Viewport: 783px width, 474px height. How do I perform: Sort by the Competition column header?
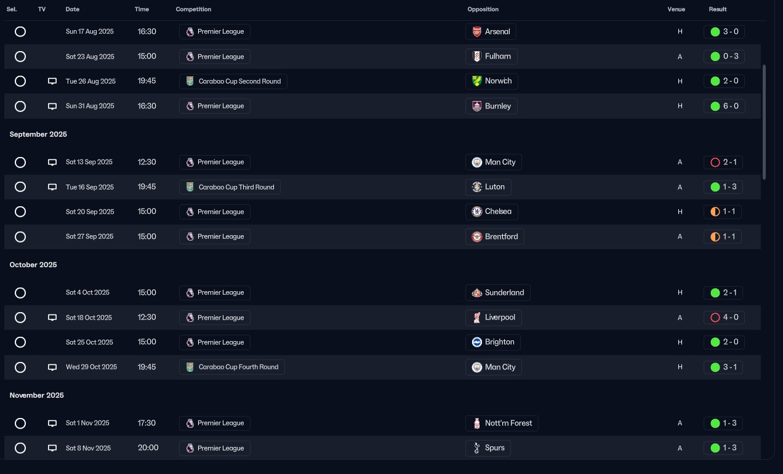click(193, 9)
